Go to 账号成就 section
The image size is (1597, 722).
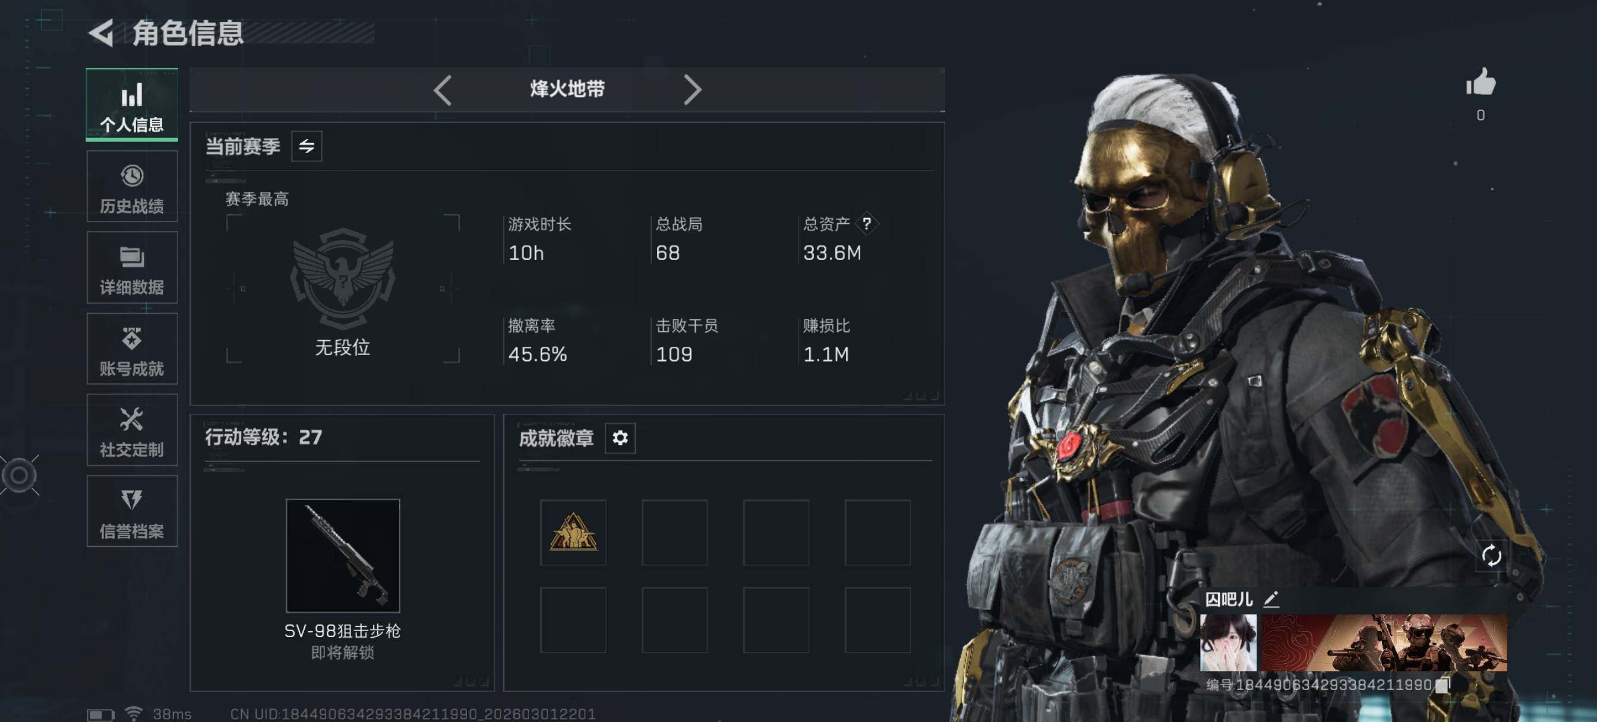(132, 349)
